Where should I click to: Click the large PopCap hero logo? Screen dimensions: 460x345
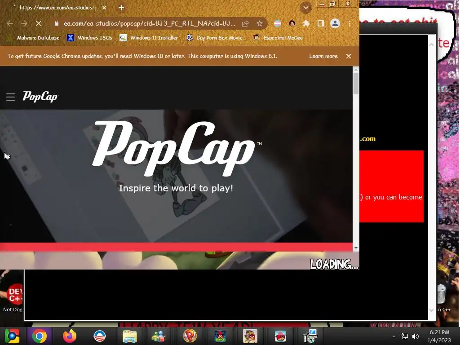point(177,148)
